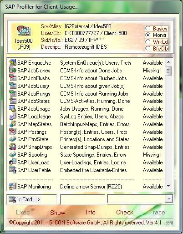Click the SAP Spooling row icon
The image size is (183, 234).
13,155
